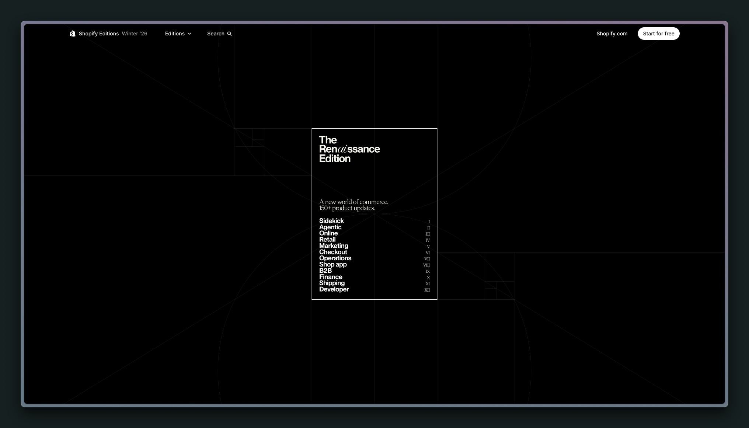Open the Sidekick section
This screenshot has width=749, height=428.
(x=331, y=221)
